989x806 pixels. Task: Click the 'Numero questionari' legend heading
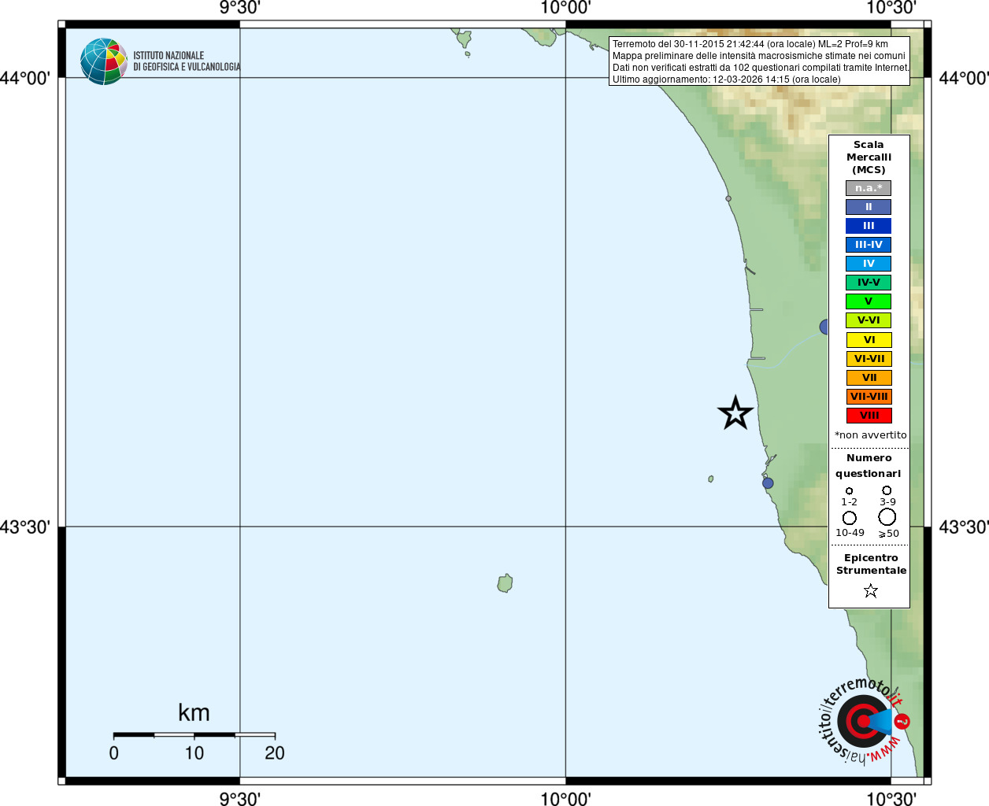(869, 466)
